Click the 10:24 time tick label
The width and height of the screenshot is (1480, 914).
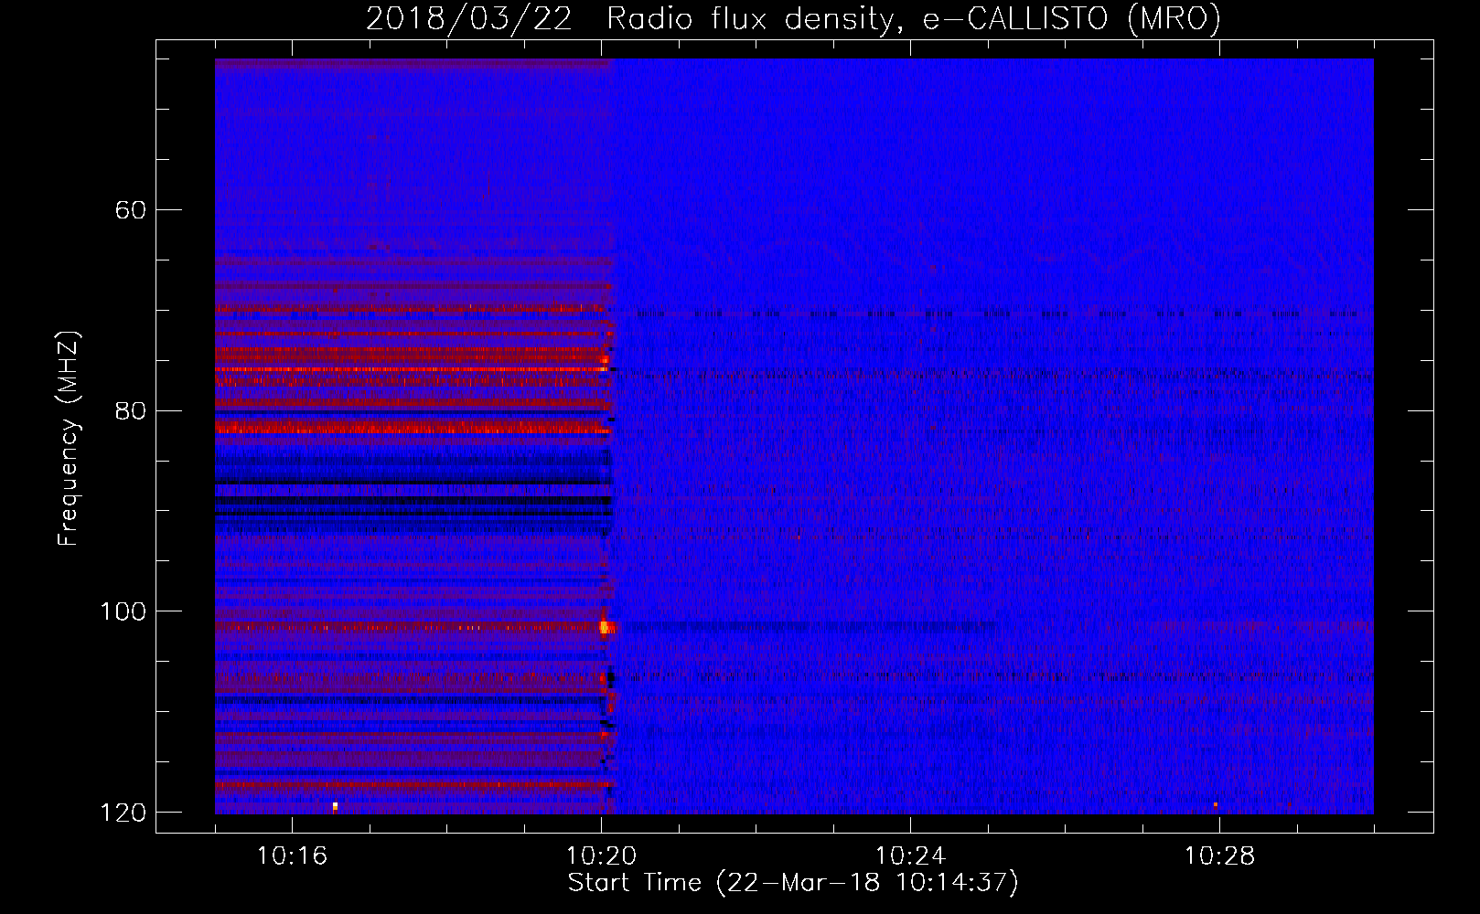click(910, 856)
